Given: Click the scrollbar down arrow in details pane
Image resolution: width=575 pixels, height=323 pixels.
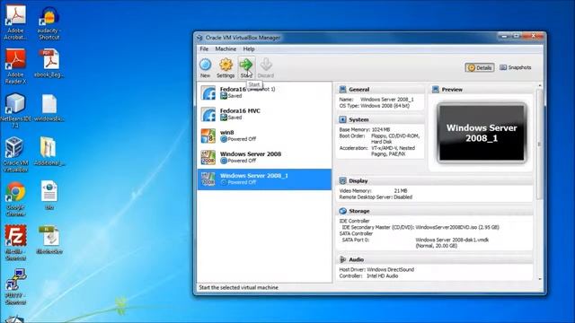Looking at the screenshot, I should tap(540, 279).
